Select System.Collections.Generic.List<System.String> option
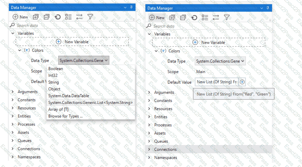This screenshot has height=167, width=302. tap(91, 103)
